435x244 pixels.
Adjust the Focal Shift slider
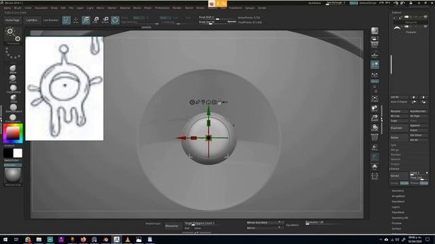[x=217, y=18]
